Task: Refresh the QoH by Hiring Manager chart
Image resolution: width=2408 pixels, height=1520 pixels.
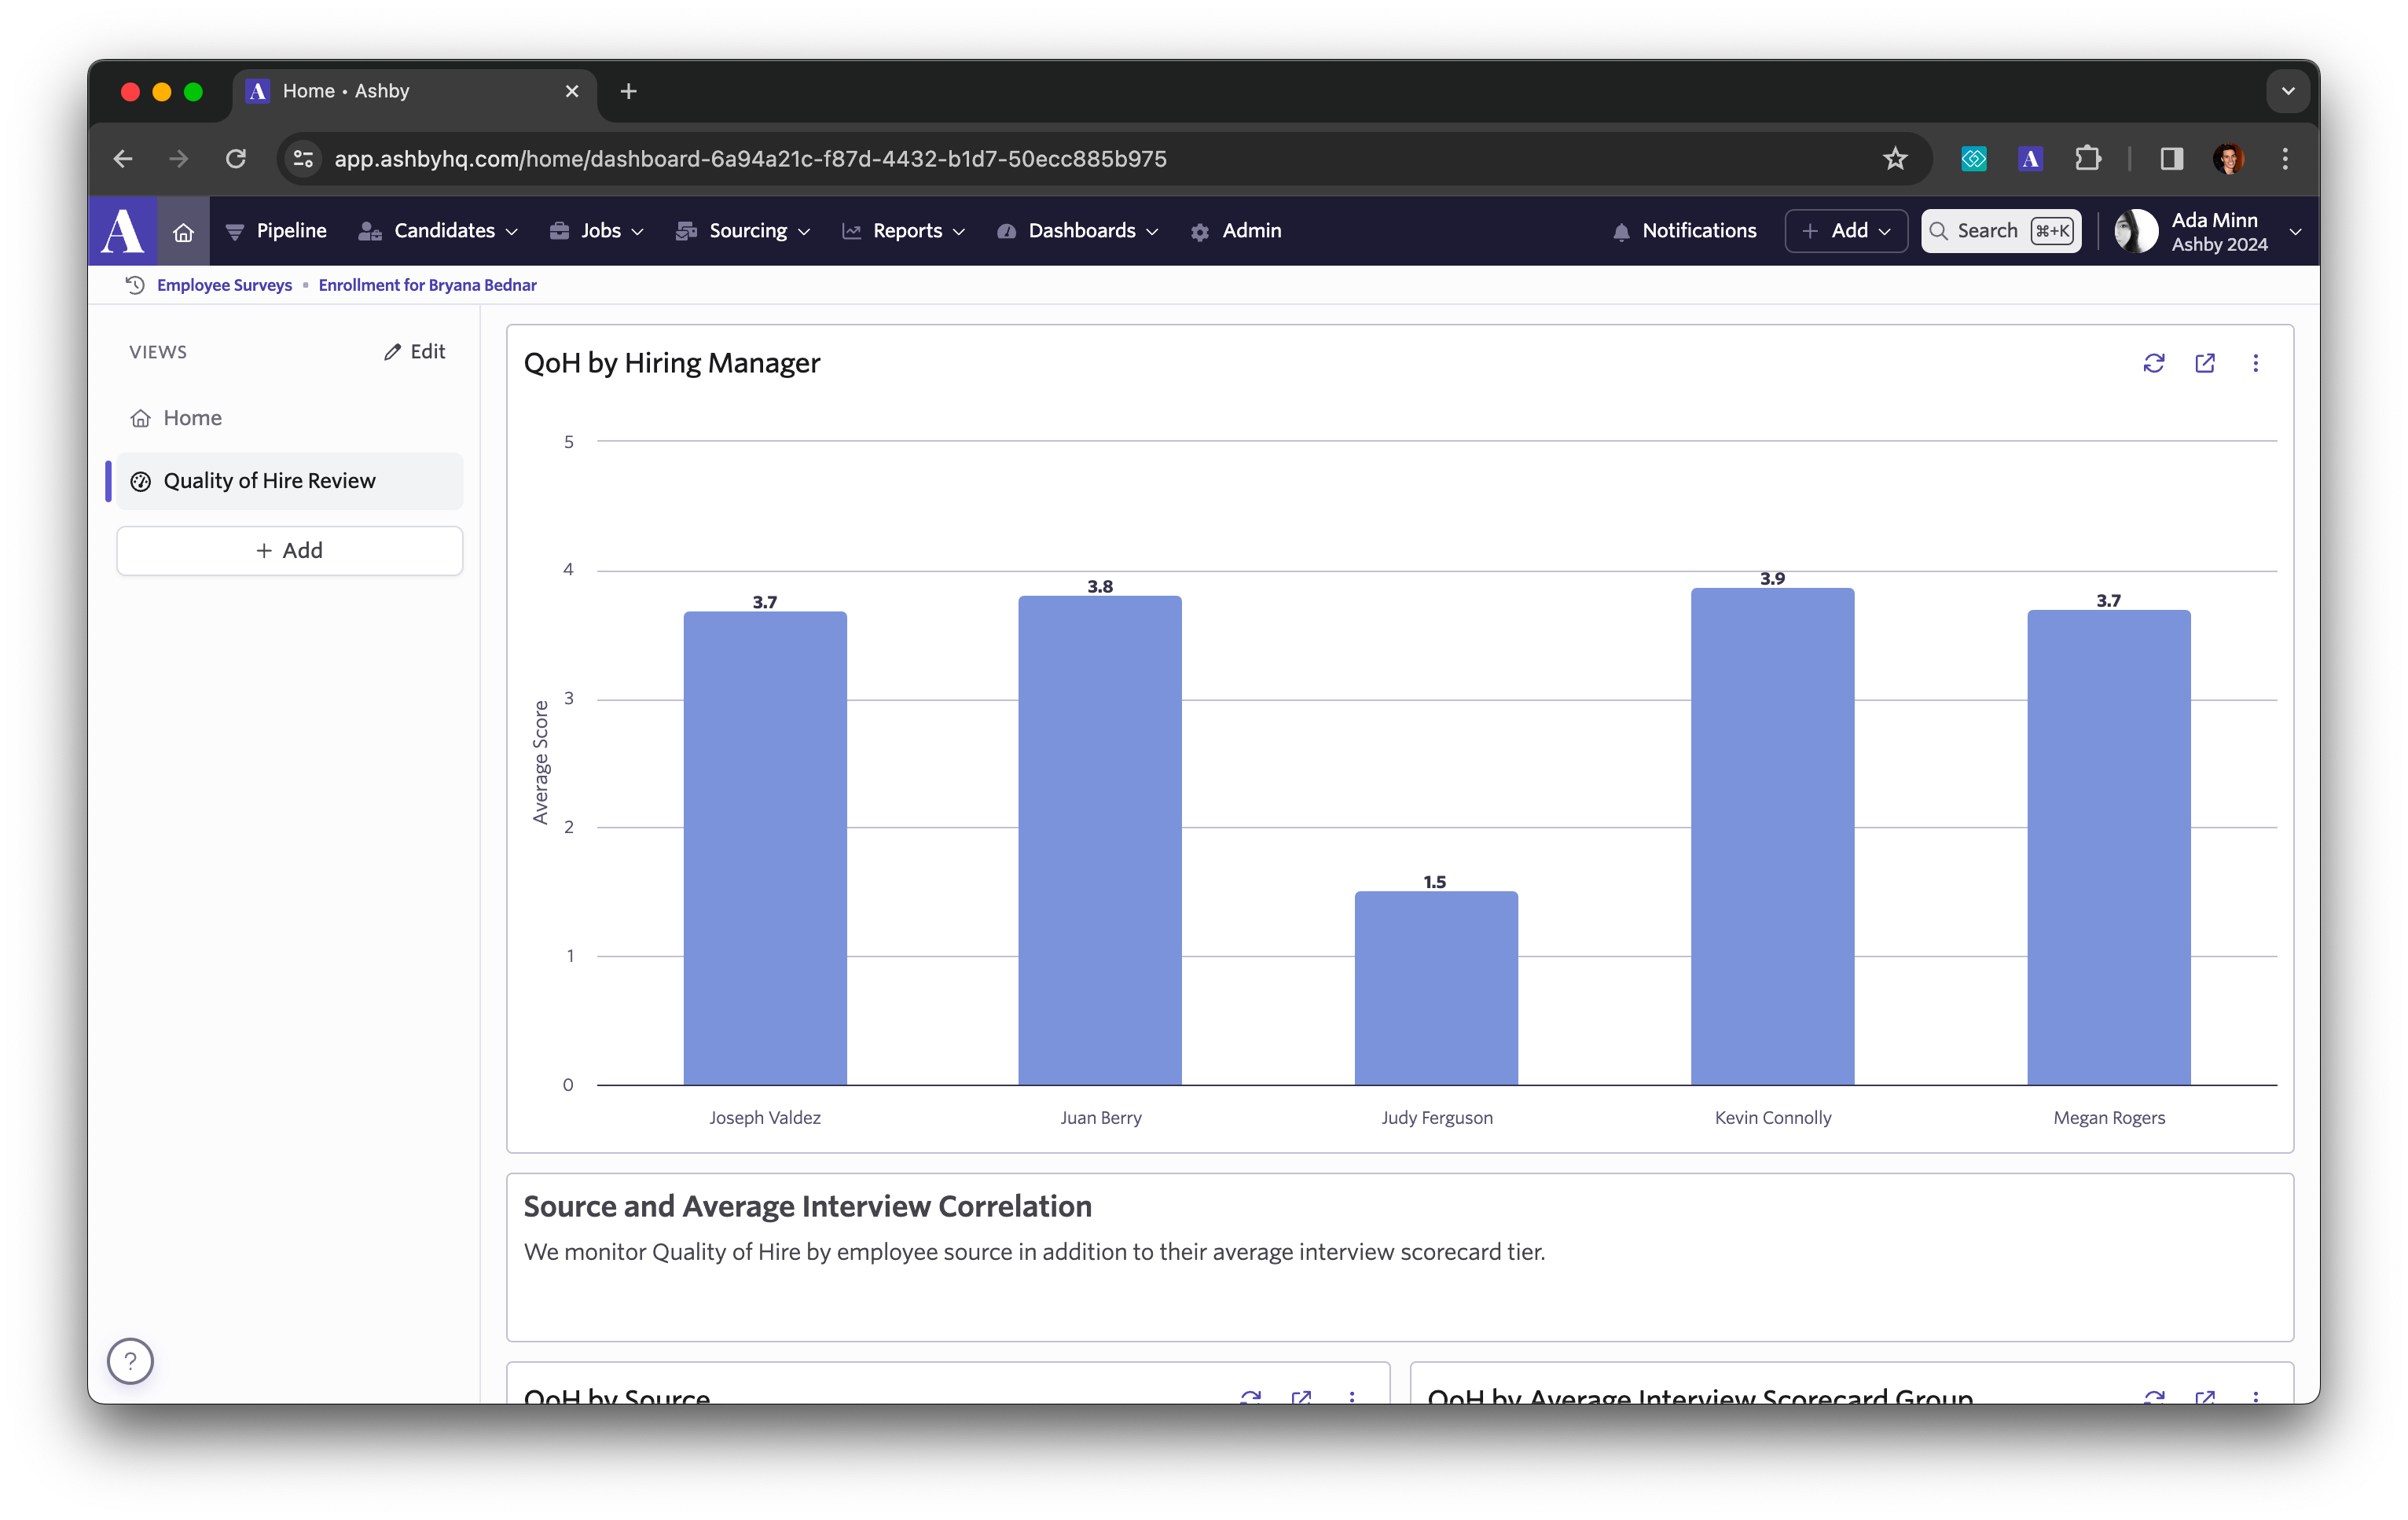Action: click(2153, 363)
